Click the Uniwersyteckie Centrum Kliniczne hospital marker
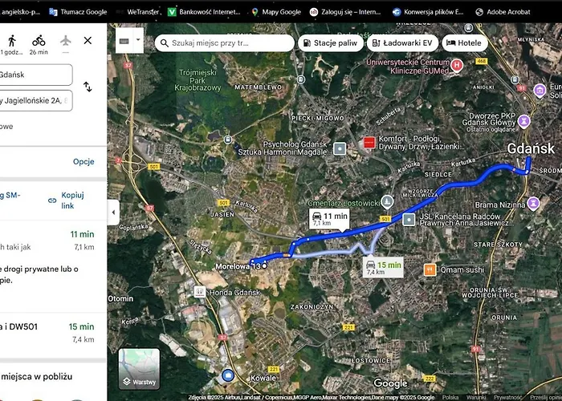The image size is (562, 401). point(457,66)
